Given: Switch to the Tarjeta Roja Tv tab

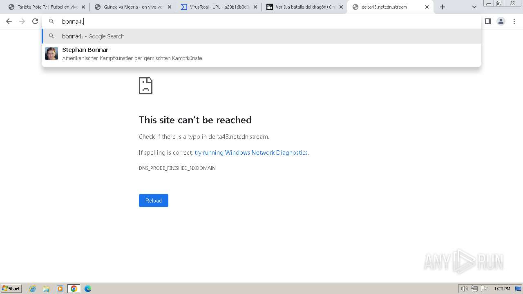Looking at the screenshot, I should (47, 7).
